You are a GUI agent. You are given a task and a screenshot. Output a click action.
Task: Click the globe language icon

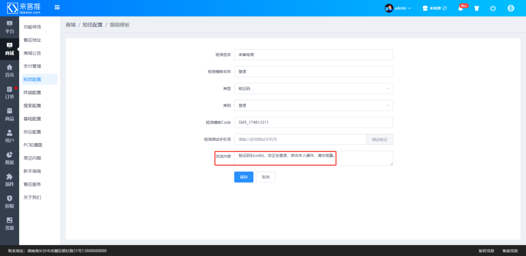(511, 8)
